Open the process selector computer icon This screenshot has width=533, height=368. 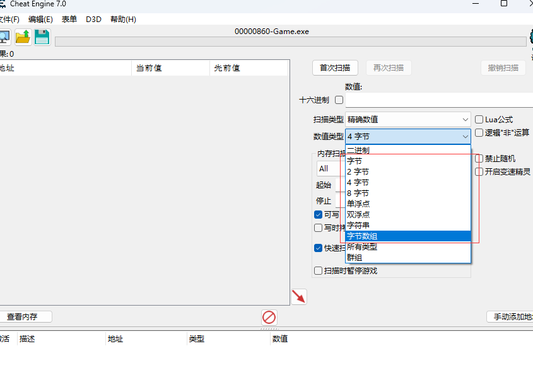[x=4, y=37]
